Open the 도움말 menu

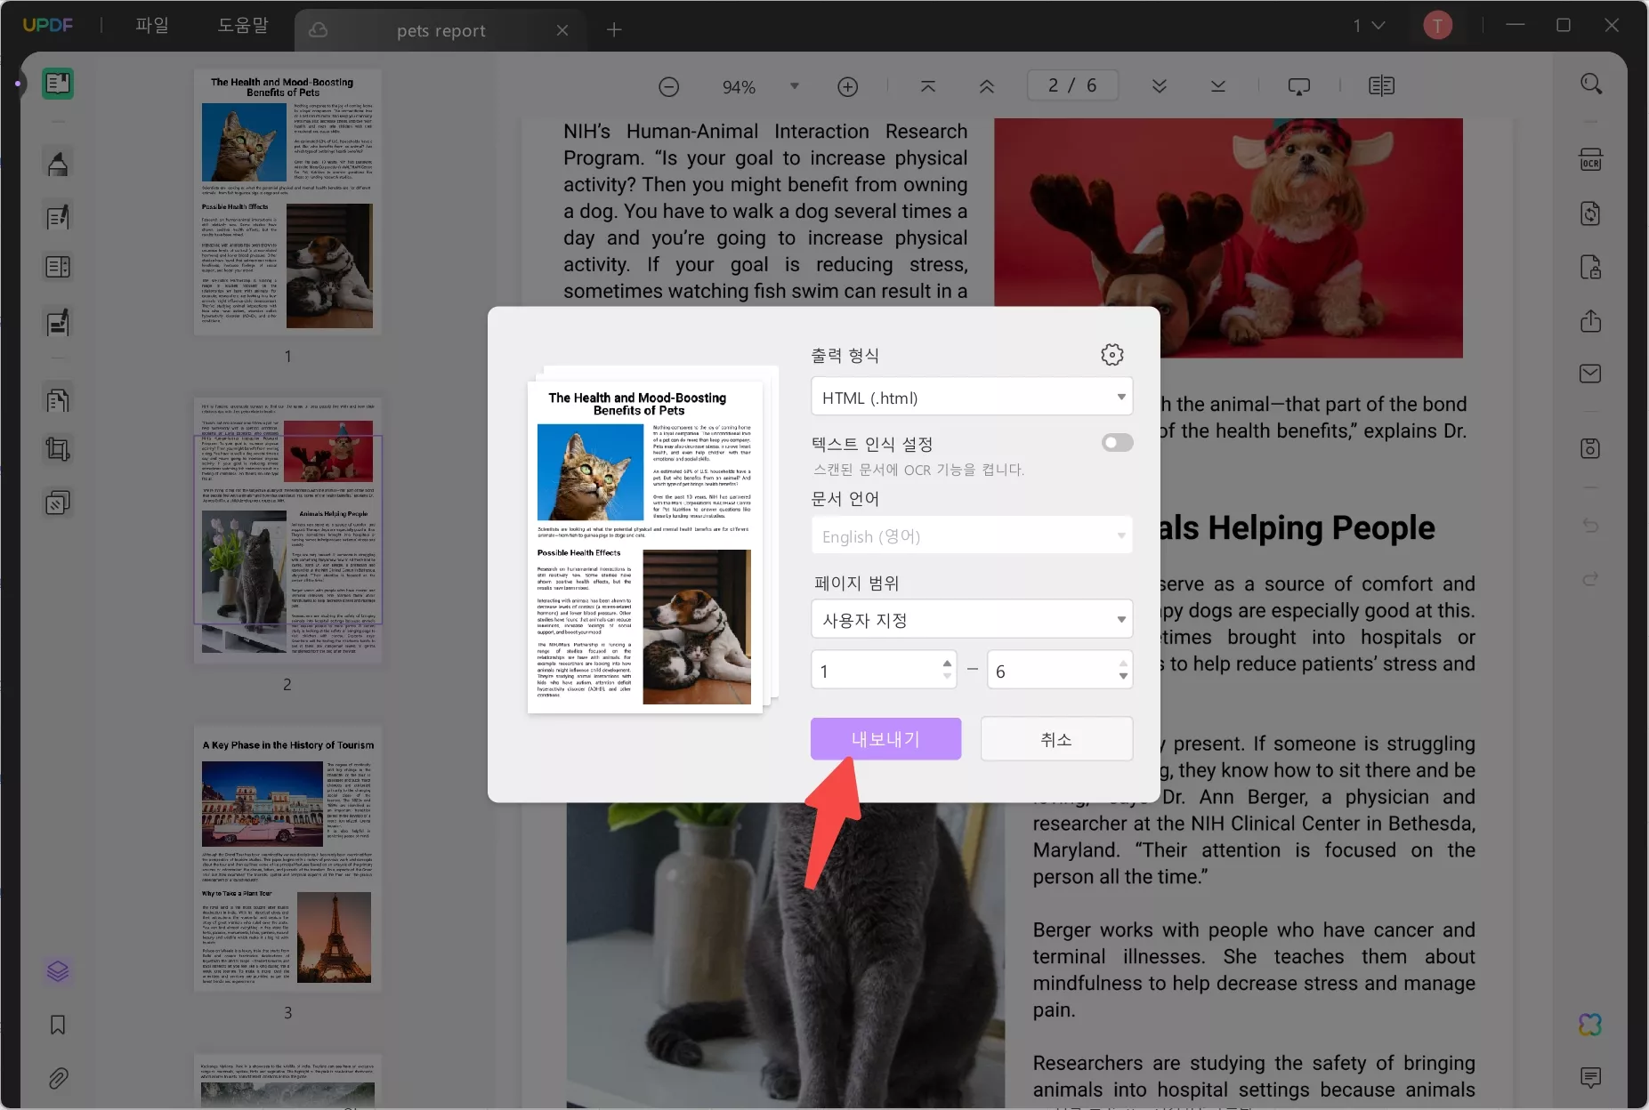coord(243,26)
